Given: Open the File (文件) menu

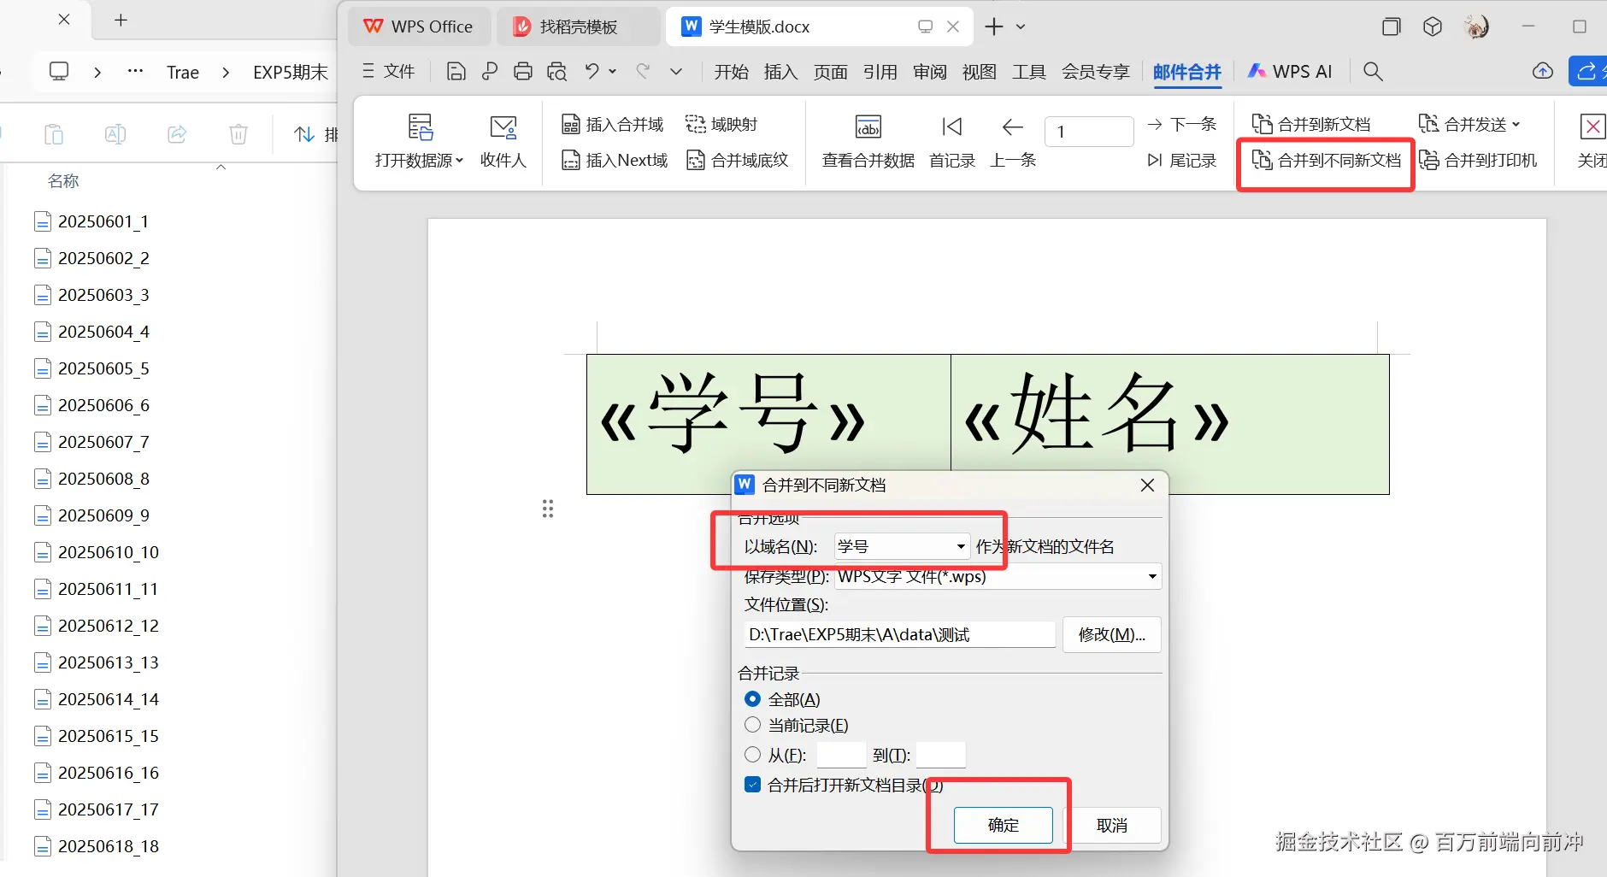Looking at the screenshot, I should tap(389, 72).
